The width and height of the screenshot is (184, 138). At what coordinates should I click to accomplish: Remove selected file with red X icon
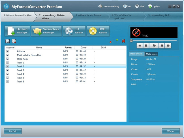(x=123, y=41)
